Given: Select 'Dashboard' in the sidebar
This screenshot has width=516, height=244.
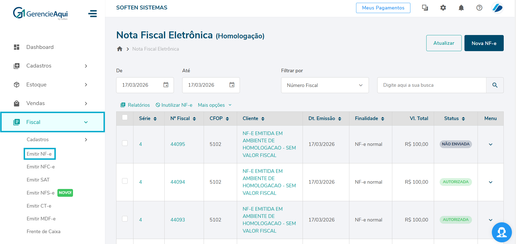Looking at the screenshot, I should point(40,47).
